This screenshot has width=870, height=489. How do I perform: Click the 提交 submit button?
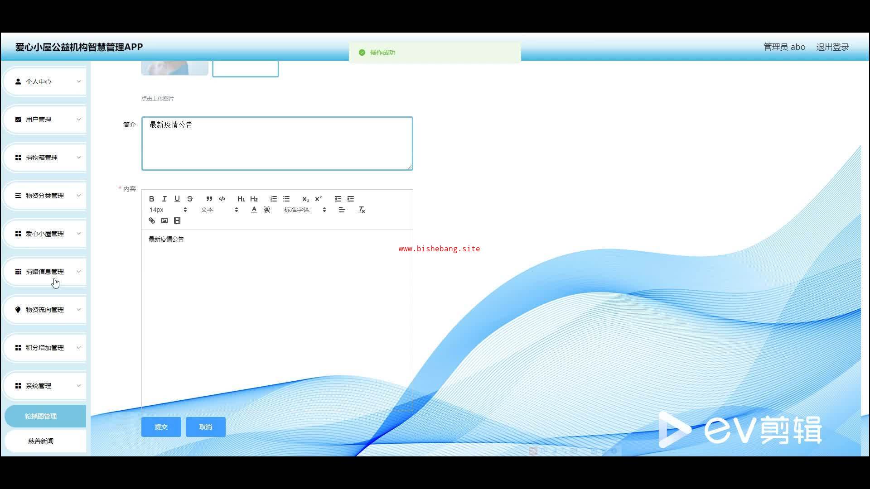161,427
